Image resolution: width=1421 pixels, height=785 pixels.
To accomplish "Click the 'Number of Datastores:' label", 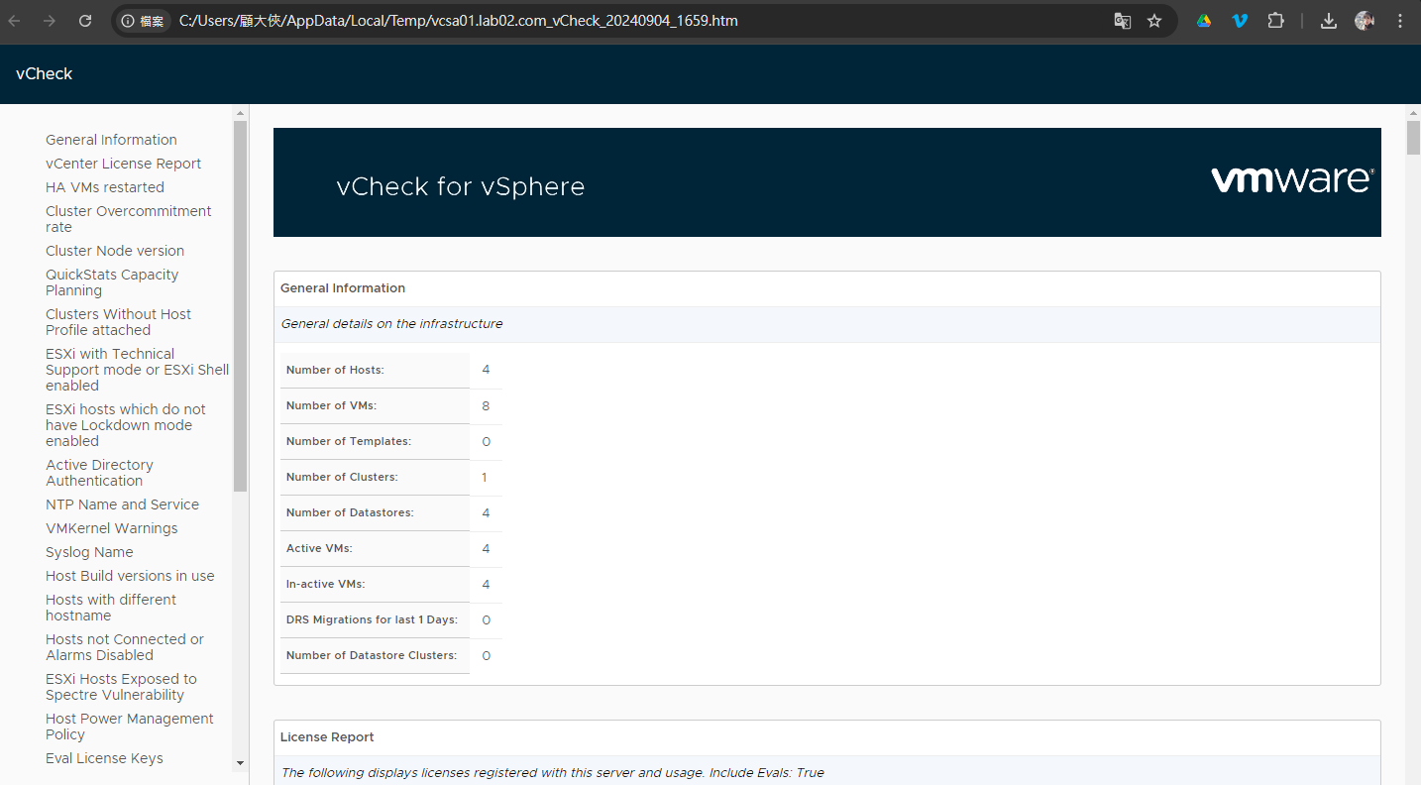I will point(350,512).
